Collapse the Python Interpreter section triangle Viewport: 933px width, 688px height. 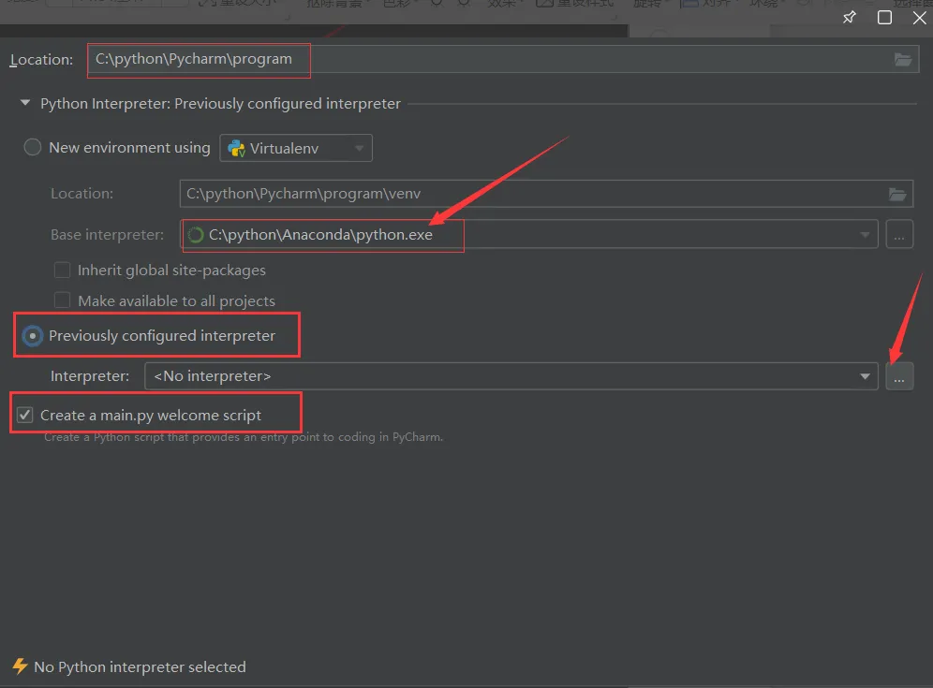coord(25,103)
